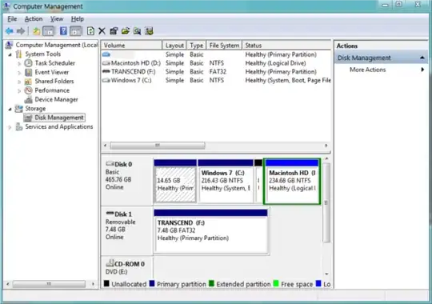Click the black Unallocated legend swatch
The height and width of the screenshot is (304, 432).
point(106,284)
